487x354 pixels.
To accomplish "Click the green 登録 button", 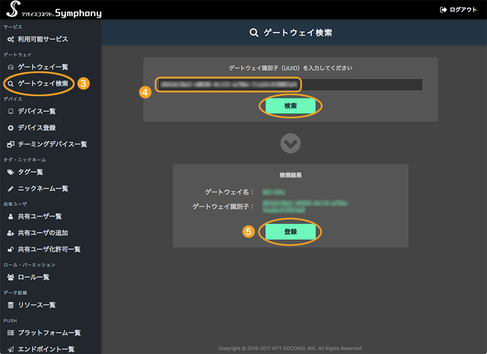I will (x=291, y=232).
